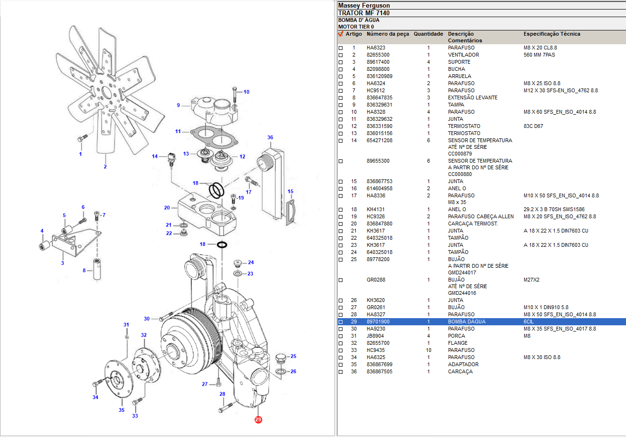Choose callout 35 under the adapter plate
This screenshot has height=438, width=626.
121,410
